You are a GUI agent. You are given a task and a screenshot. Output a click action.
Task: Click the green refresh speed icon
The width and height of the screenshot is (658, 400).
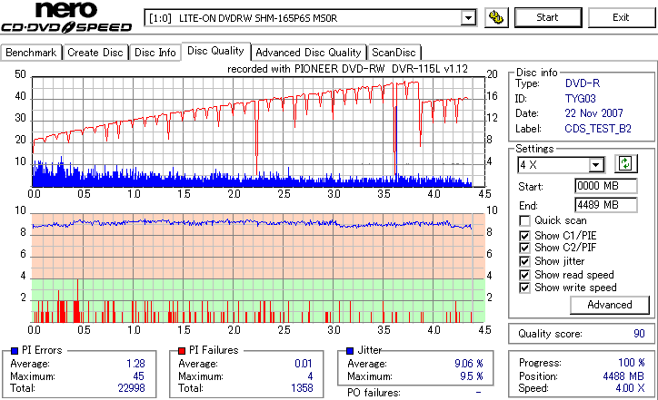625,164
